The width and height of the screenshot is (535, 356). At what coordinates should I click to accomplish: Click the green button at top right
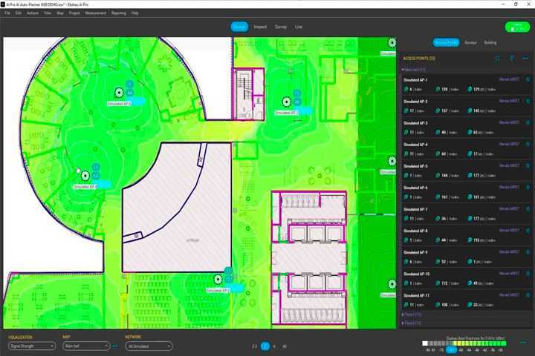tap(517, 27)
